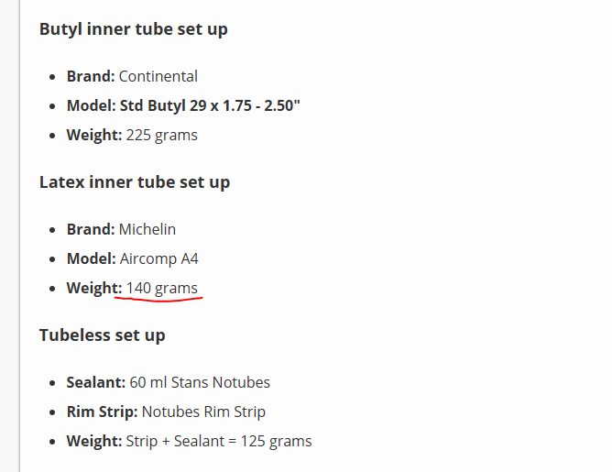Click the bold 'Rim Strip:' label

103,412
